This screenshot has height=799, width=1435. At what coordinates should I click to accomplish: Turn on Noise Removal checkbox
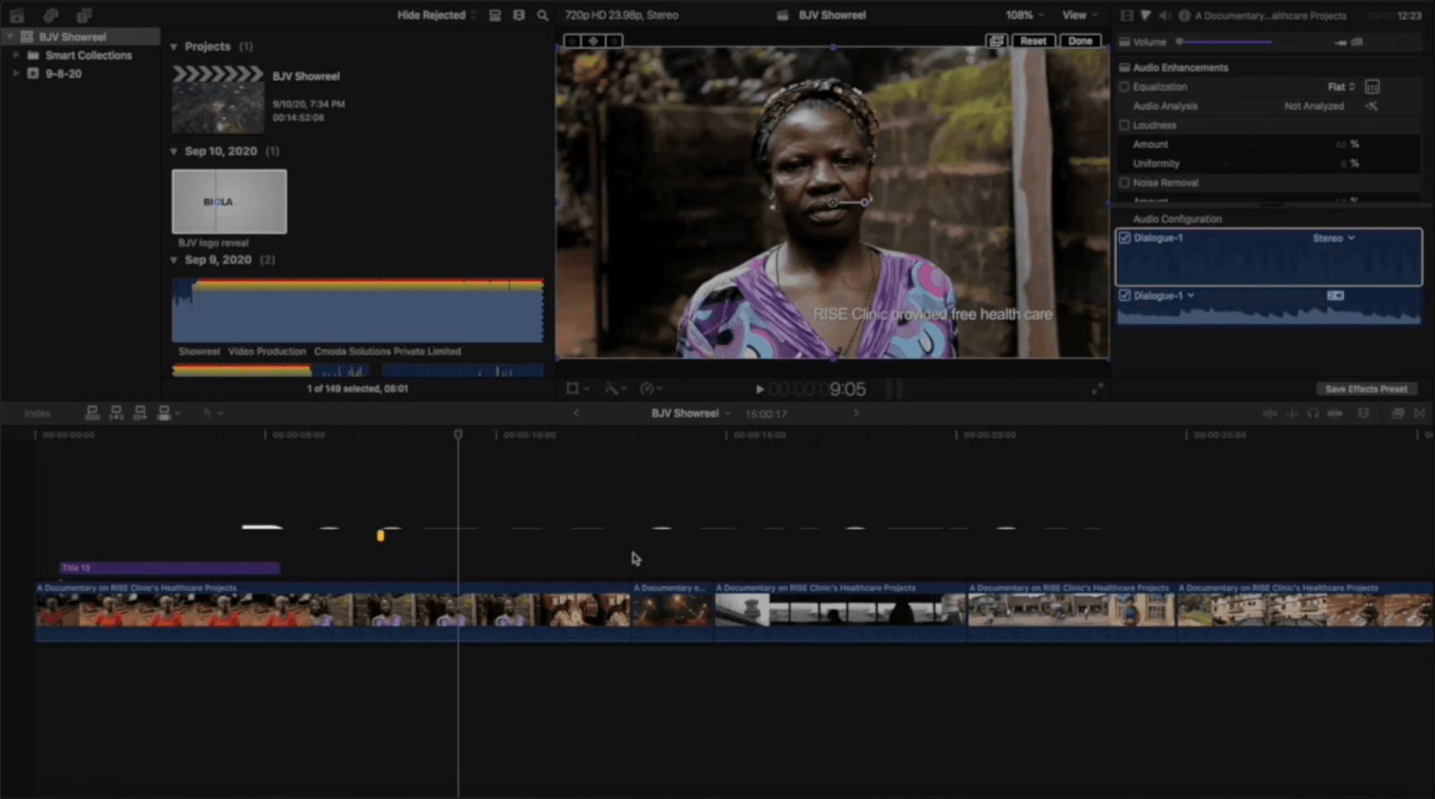pyautogui.click(x=1125, y=182)
